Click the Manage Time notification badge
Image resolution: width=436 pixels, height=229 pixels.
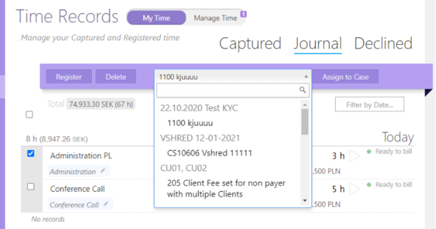(244, 14)
